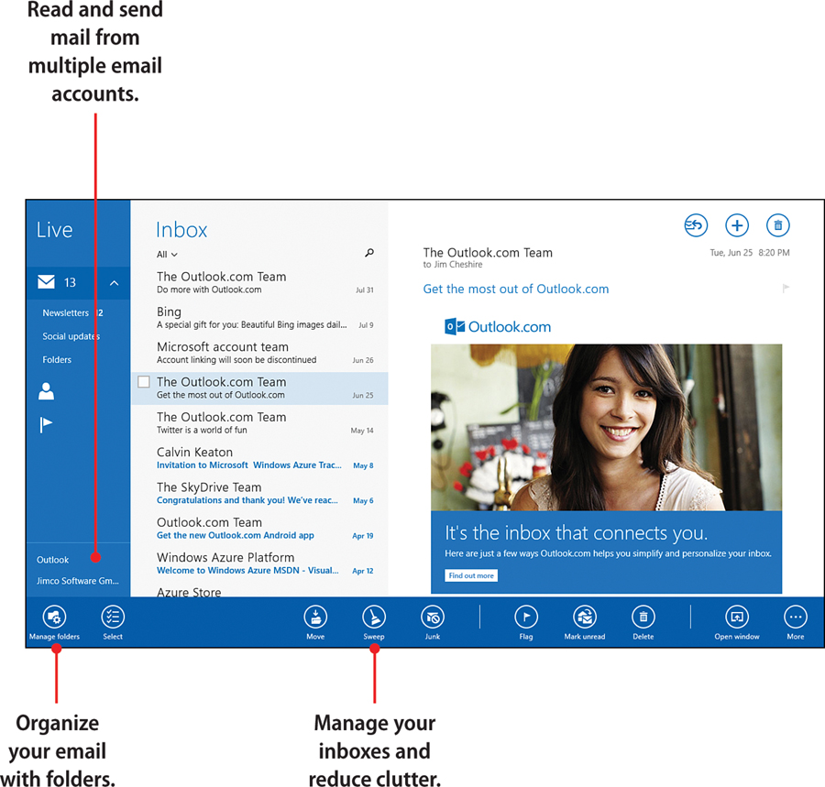Click Delete in bottom app bar
This screenshot has height=787, width=825.
[643, 622]
